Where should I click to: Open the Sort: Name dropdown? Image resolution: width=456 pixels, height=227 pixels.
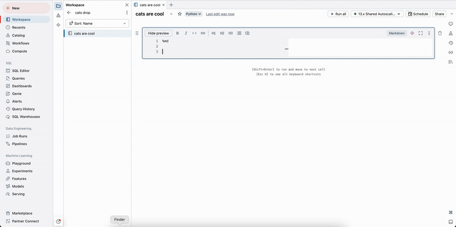(97, 23)
